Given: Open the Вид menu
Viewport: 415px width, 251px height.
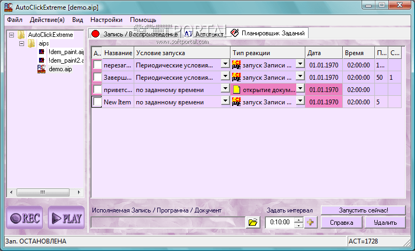Looking at the screenshot, I should coord(78,20).
